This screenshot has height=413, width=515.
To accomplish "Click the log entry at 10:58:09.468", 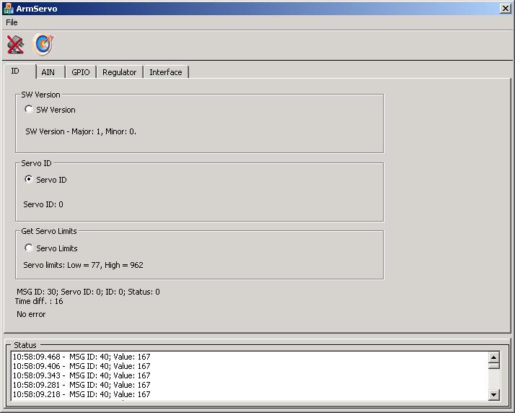I will tap(82, 357).
